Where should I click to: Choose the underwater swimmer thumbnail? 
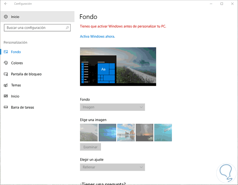[163, 132]
